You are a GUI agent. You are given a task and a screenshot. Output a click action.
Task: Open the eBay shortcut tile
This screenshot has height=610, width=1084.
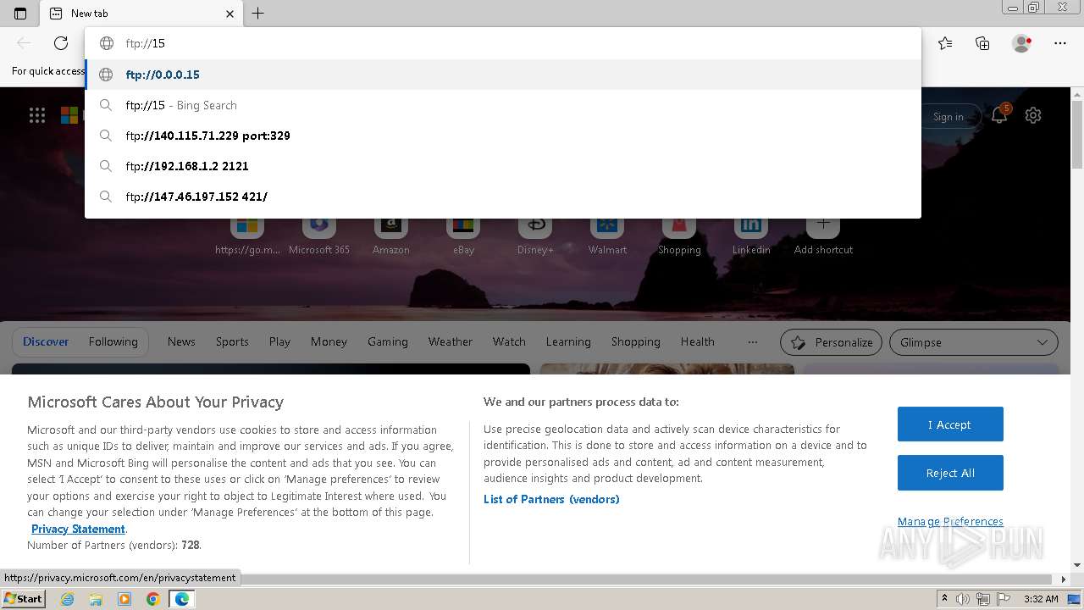pyautogui.click(x=463, y=236)
